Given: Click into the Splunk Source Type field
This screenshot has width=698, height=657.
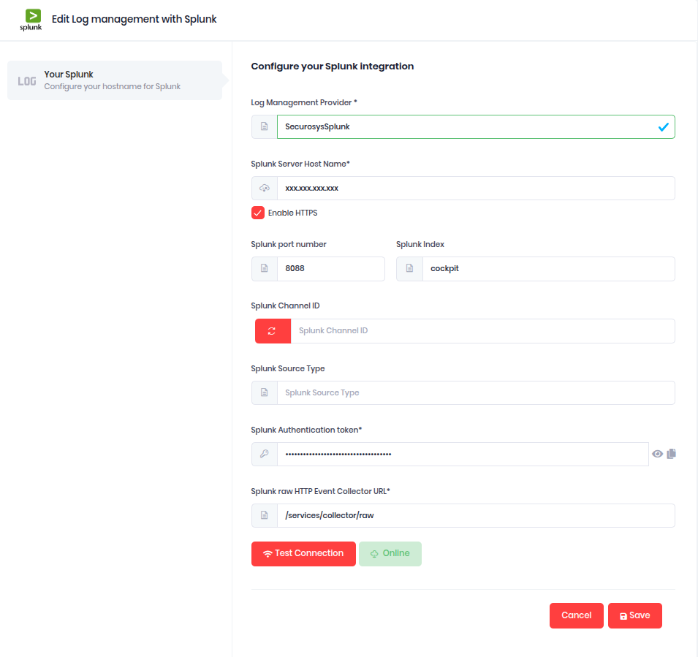Looking at the screenshot, I should pyautogui.click(x=475, y=392).
